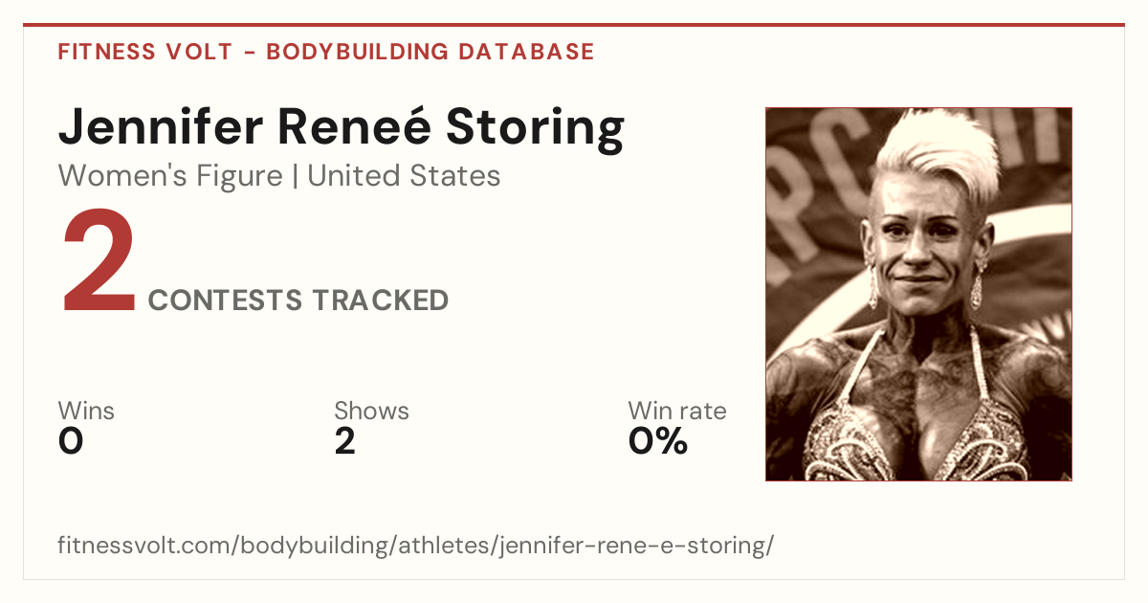The height and width of the screenshot is (603, 1148).
Task: Click the red divider line atop card
Action: coord(574,25)
